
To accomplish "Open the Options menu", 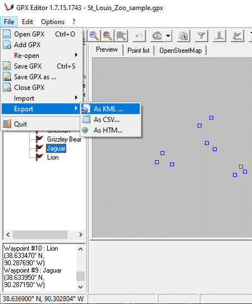I will point(53,22).
